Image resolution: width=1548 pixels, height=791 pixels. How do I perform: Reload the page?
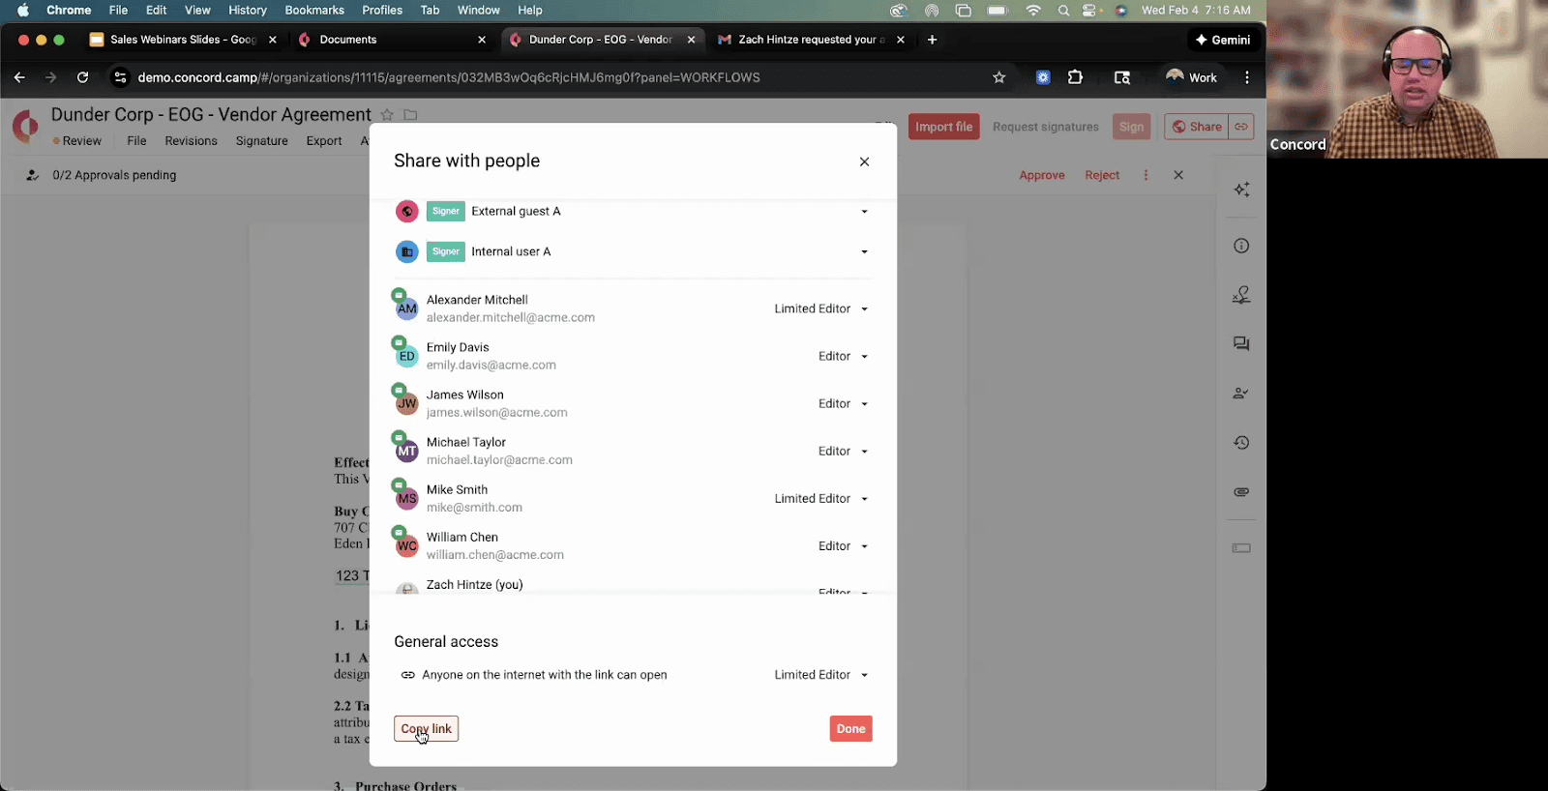tap(83, 77)
